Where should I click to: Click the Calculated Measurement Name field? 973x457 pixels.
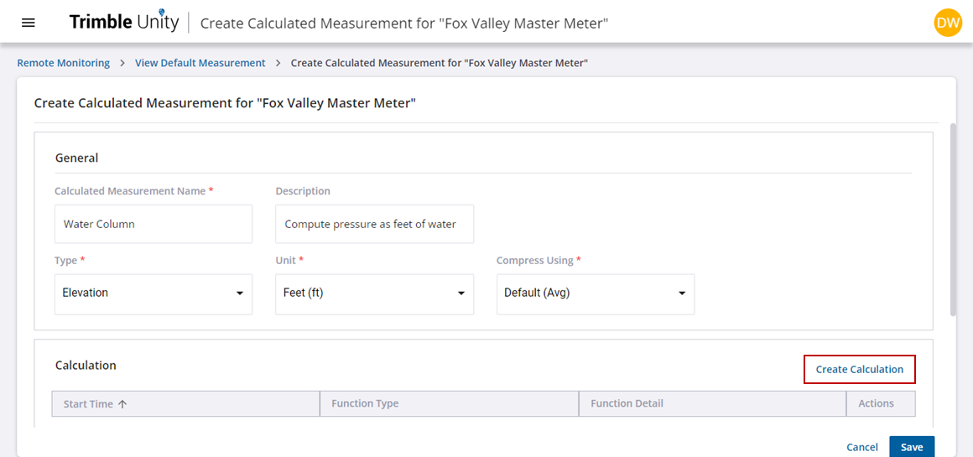coord(153,224)
